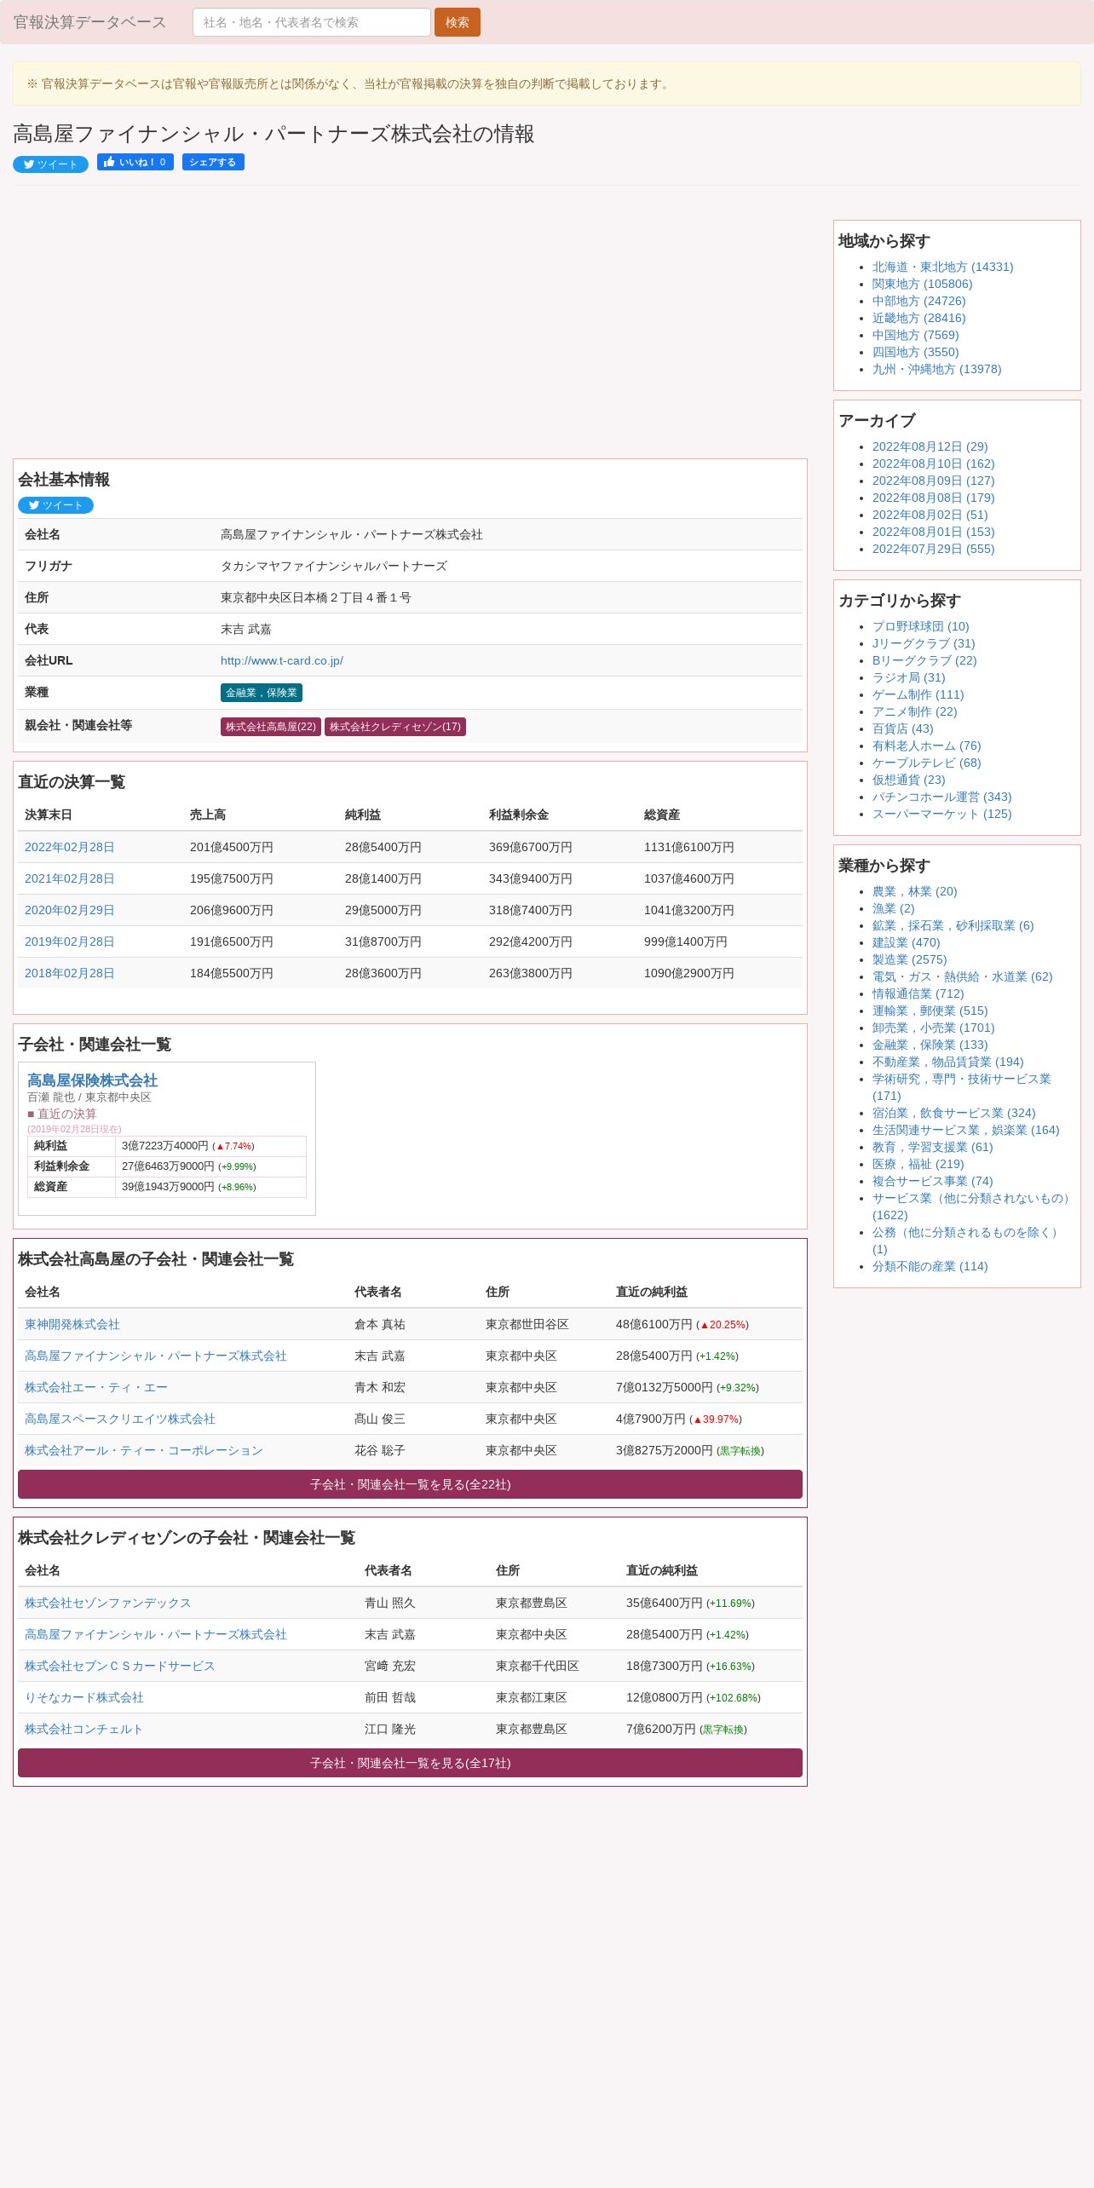Click the 金融業，保険業 industry tag
The width and height of the screenshot is (1094, 2188).
click(262, 693)
